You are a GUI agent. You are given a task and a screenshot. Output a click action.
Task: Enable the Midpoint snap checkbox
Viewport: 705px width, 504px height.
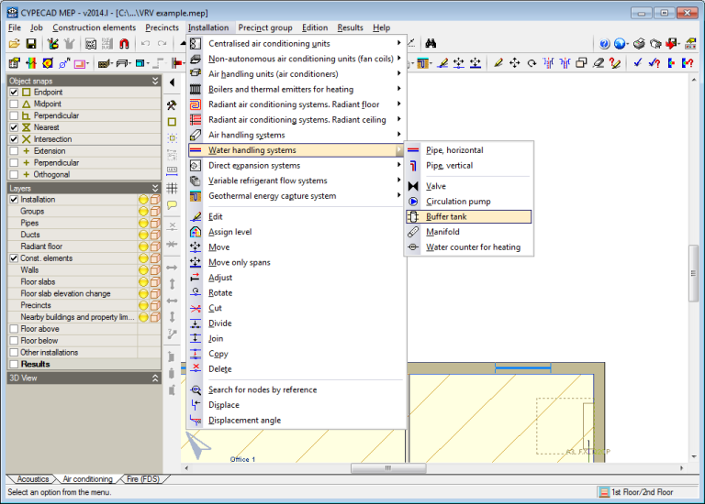click(14, 104)
